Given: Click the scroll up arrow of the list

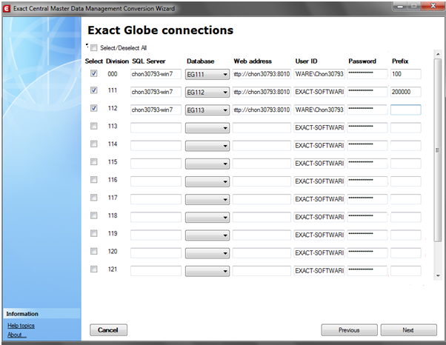Looking at the screenshot, I should 438,54.
